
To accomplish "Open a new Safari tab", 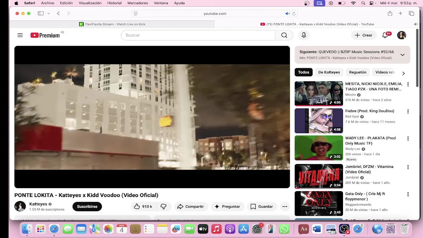I will point(401,14).
